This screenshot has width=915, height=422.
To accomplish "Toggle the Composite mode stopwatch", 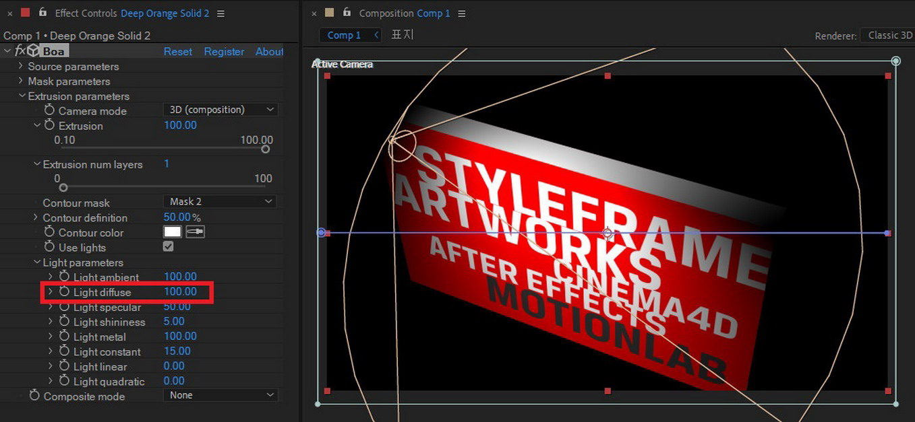I will click(34, 396).
